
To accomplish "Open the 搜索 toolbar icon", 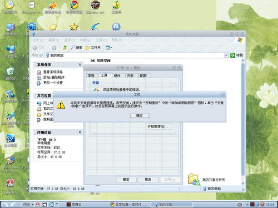I will coord(76,48).
